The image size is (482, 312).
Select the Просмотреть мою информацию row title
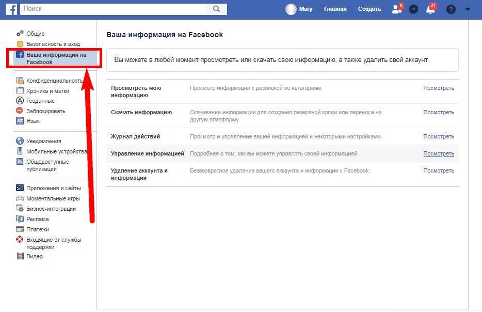(136, 91)
